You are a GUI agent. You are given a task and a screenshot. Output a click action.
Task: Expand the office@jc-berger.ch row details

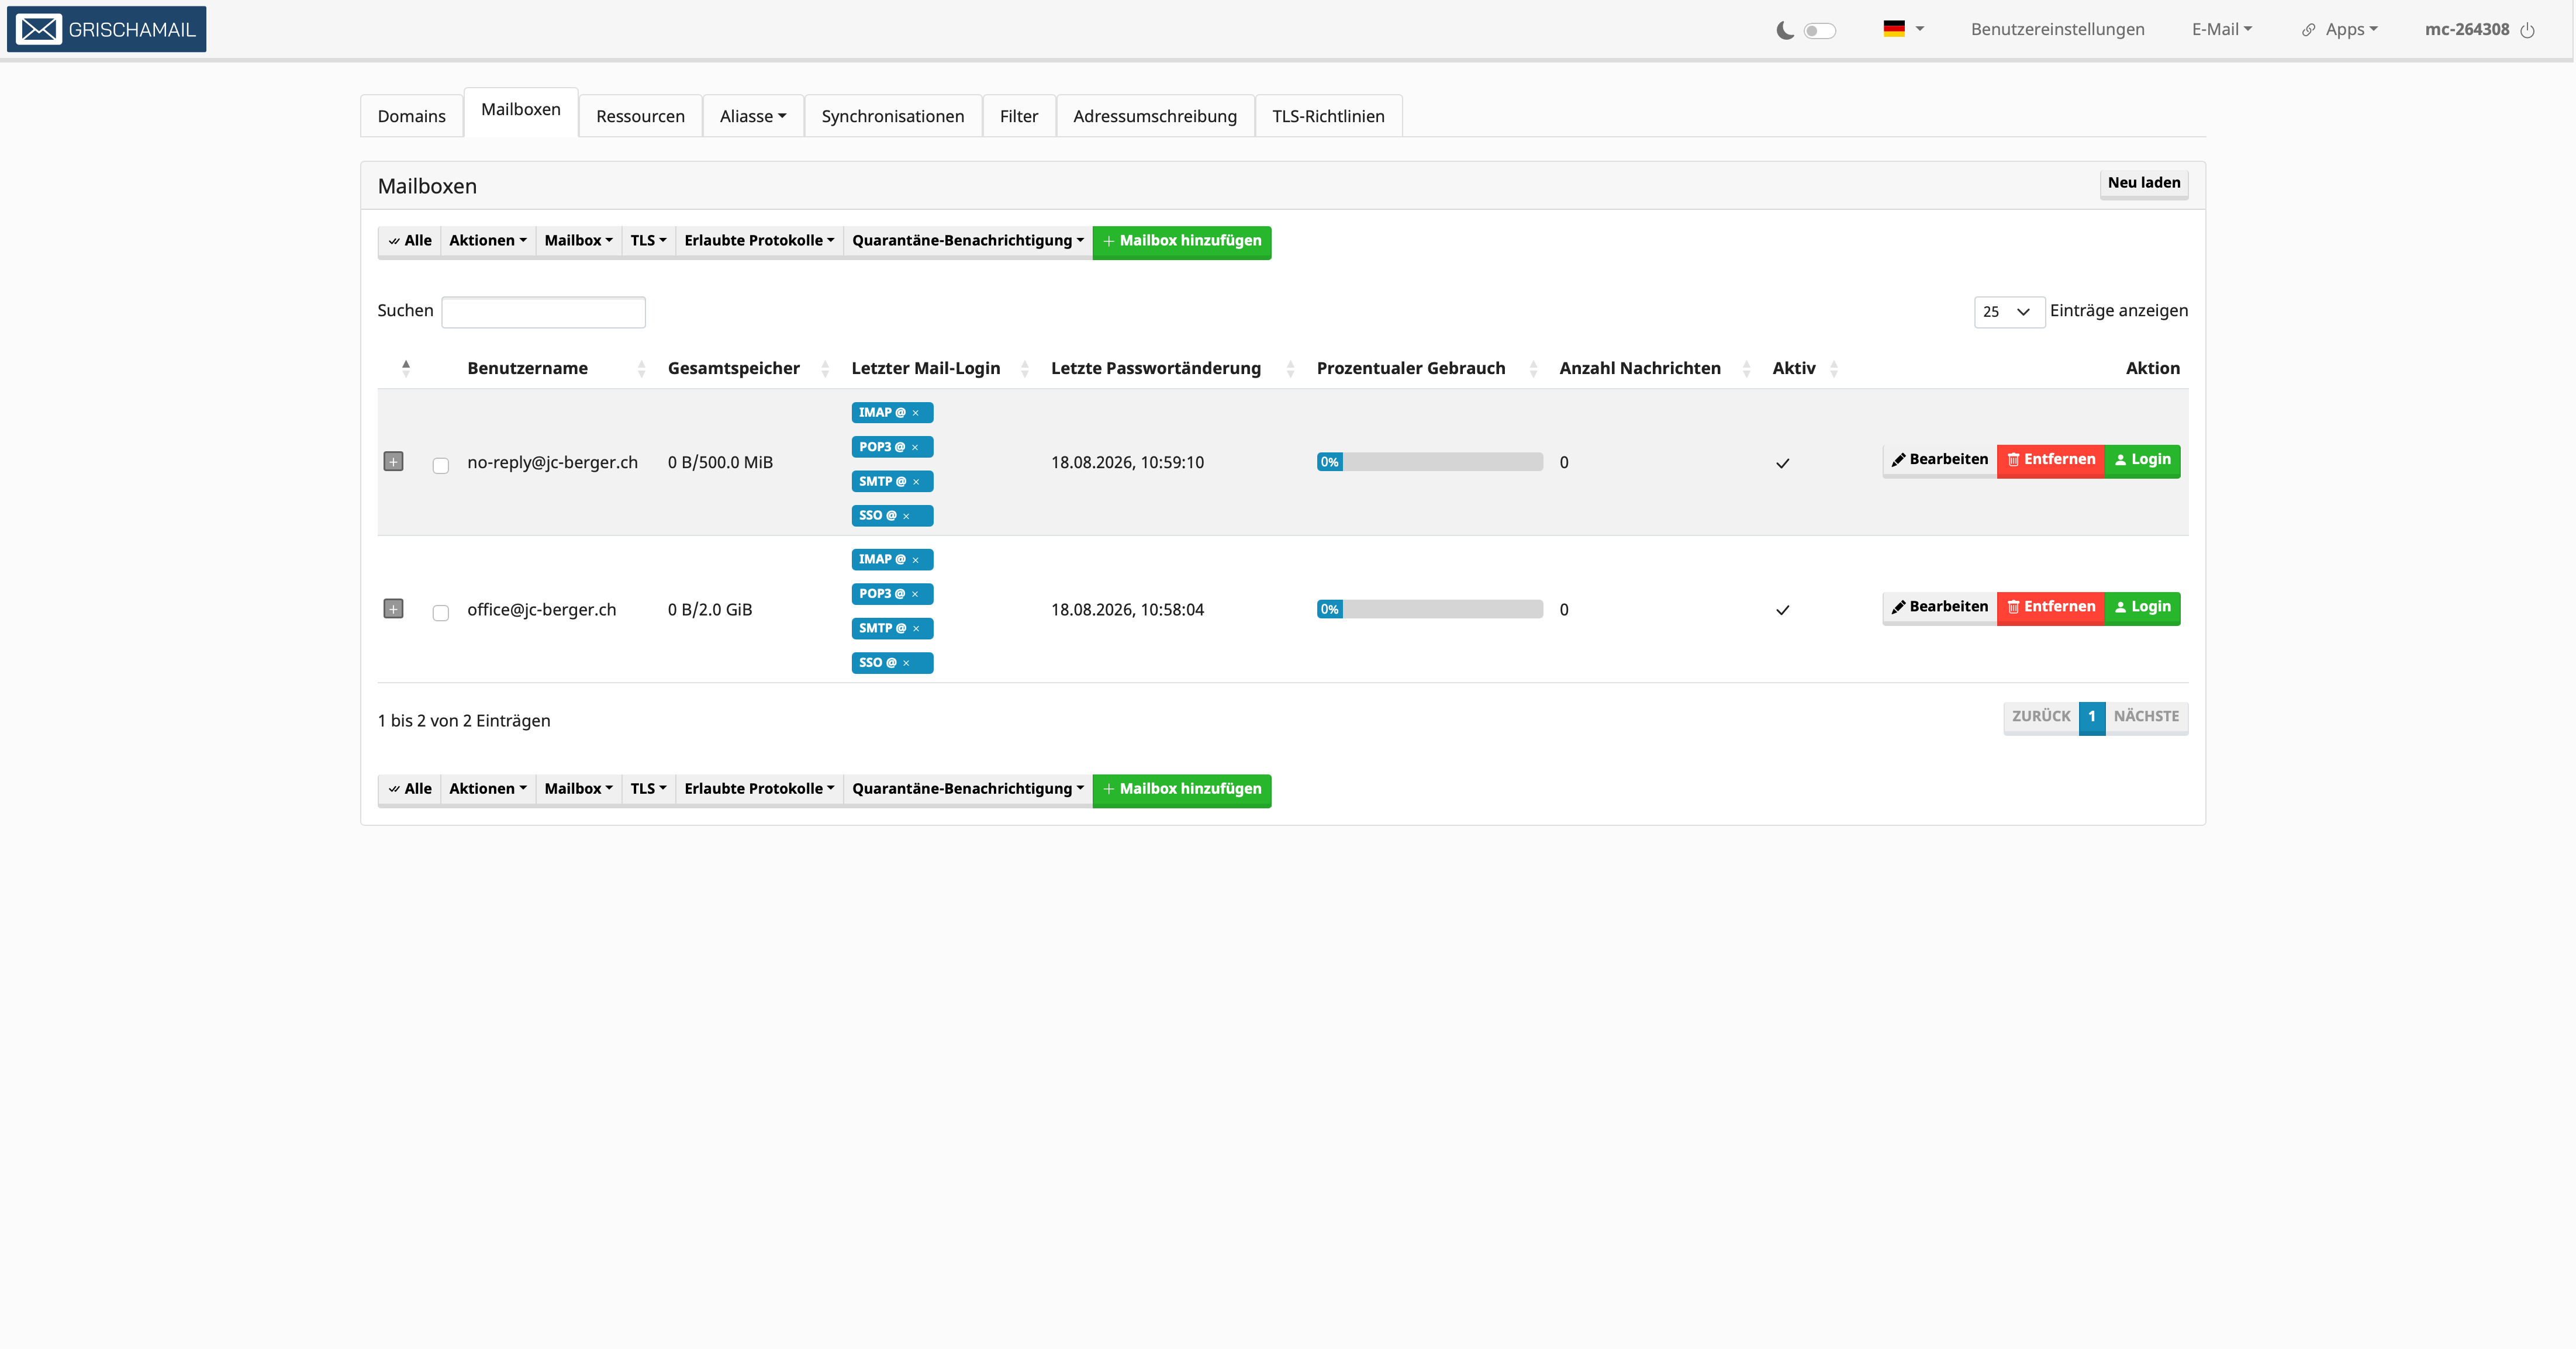coord(393,609)
